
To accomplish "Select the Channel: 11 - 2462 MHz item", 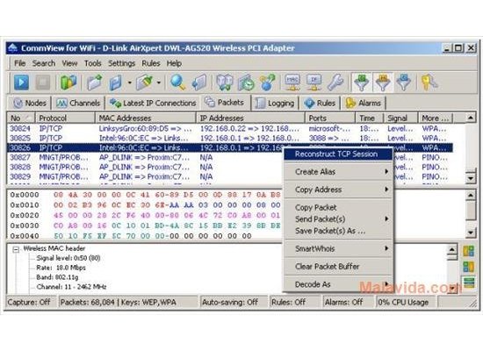I will point(71,287).
